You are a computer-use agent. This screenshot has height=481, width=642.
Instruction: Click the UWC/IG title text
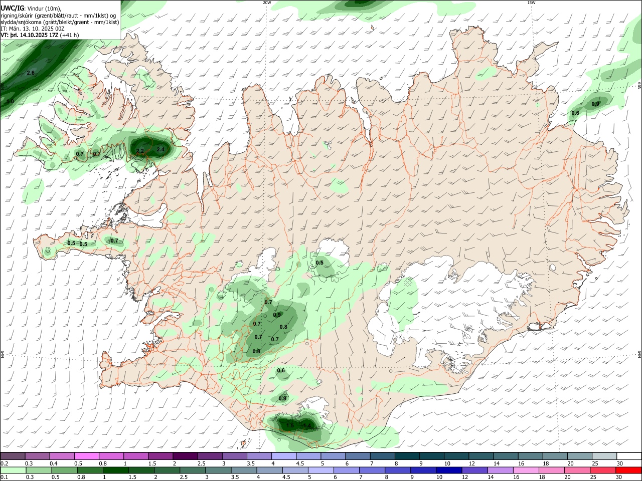pos(13,8)
